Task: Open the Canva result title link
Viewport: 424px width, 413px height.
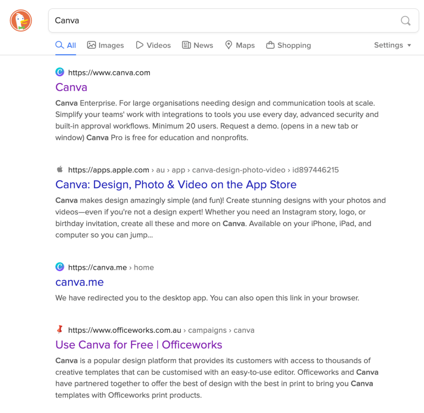Action: click(x=71, y=87)
